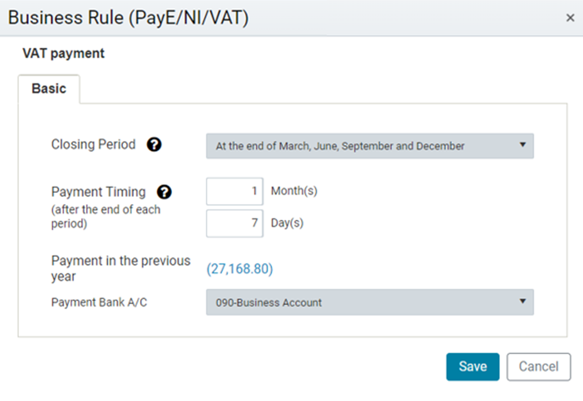583x401 pixels.
Task: Click the Payment Bank A/C label
Action: (99, 302)
